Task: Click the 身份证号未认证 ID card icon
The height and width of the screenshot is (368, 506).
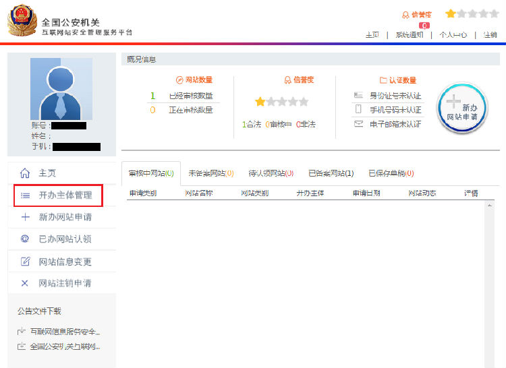Action: coord(358,96)
